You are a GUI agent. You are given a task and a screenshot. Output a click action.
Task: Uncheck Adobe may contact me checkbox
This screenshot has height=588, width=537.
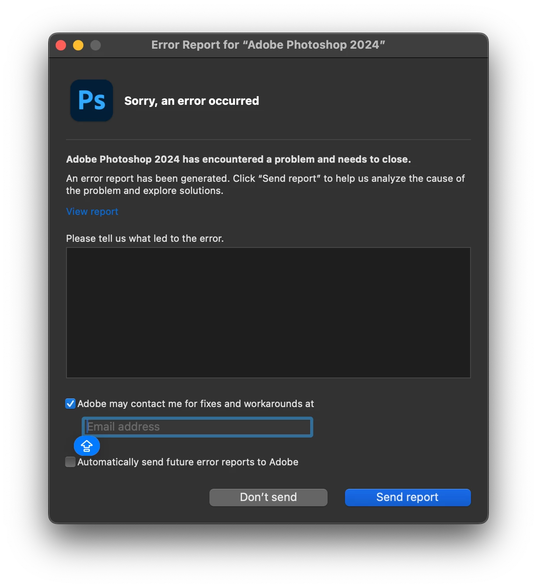point(70,404)
